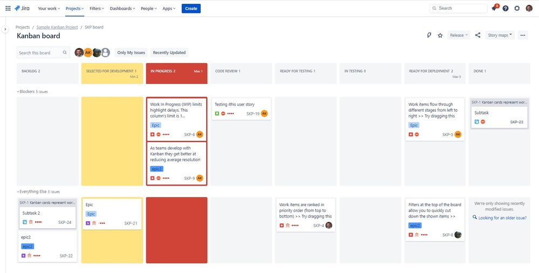Open the Subtask 2 card
Viewport: 539px width, 273px height.
click(x=47, y=217)
